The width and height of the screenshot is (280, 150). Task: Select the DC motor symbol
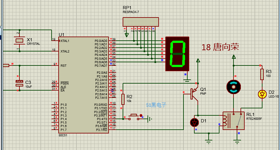(233, 87)
